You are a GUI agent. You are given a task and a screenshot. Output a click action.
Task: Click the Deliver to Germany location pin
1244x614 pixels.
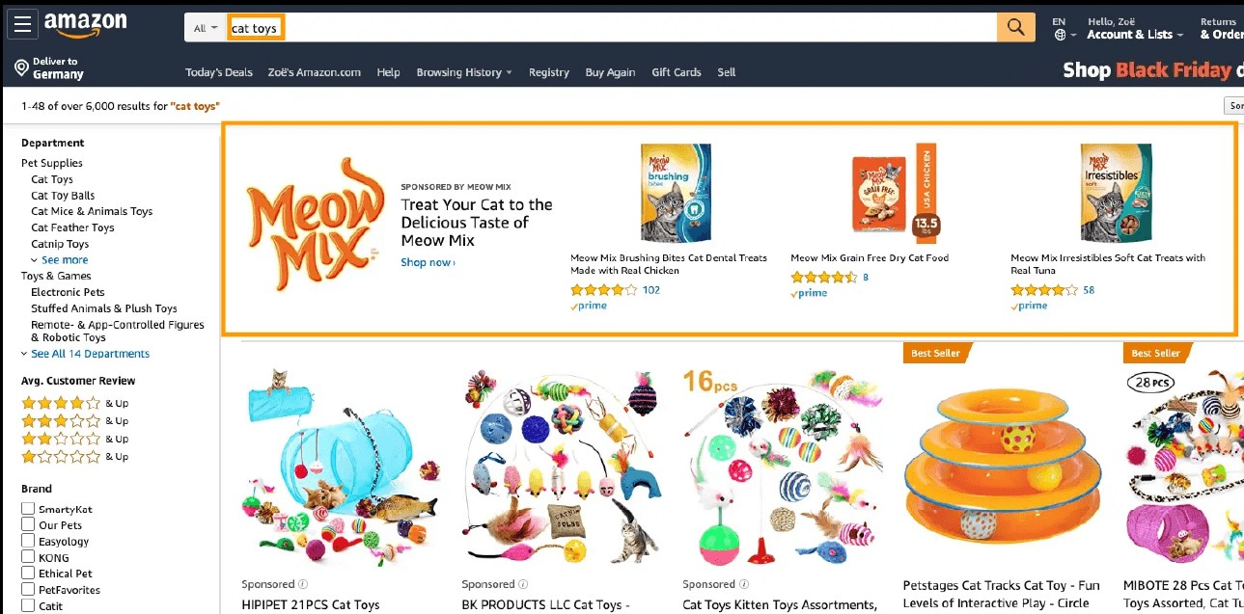click(x=21, y=67)
